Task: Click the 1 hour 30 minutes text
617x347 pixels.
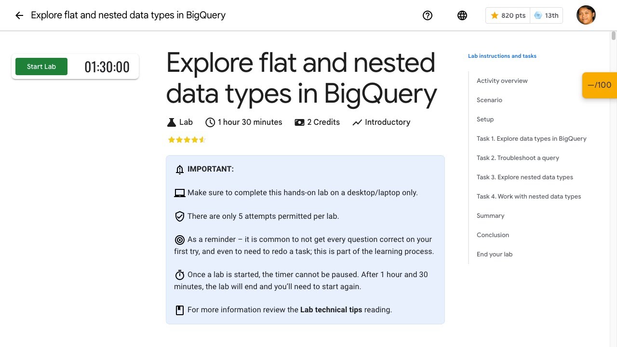Action: pos(250,122)
